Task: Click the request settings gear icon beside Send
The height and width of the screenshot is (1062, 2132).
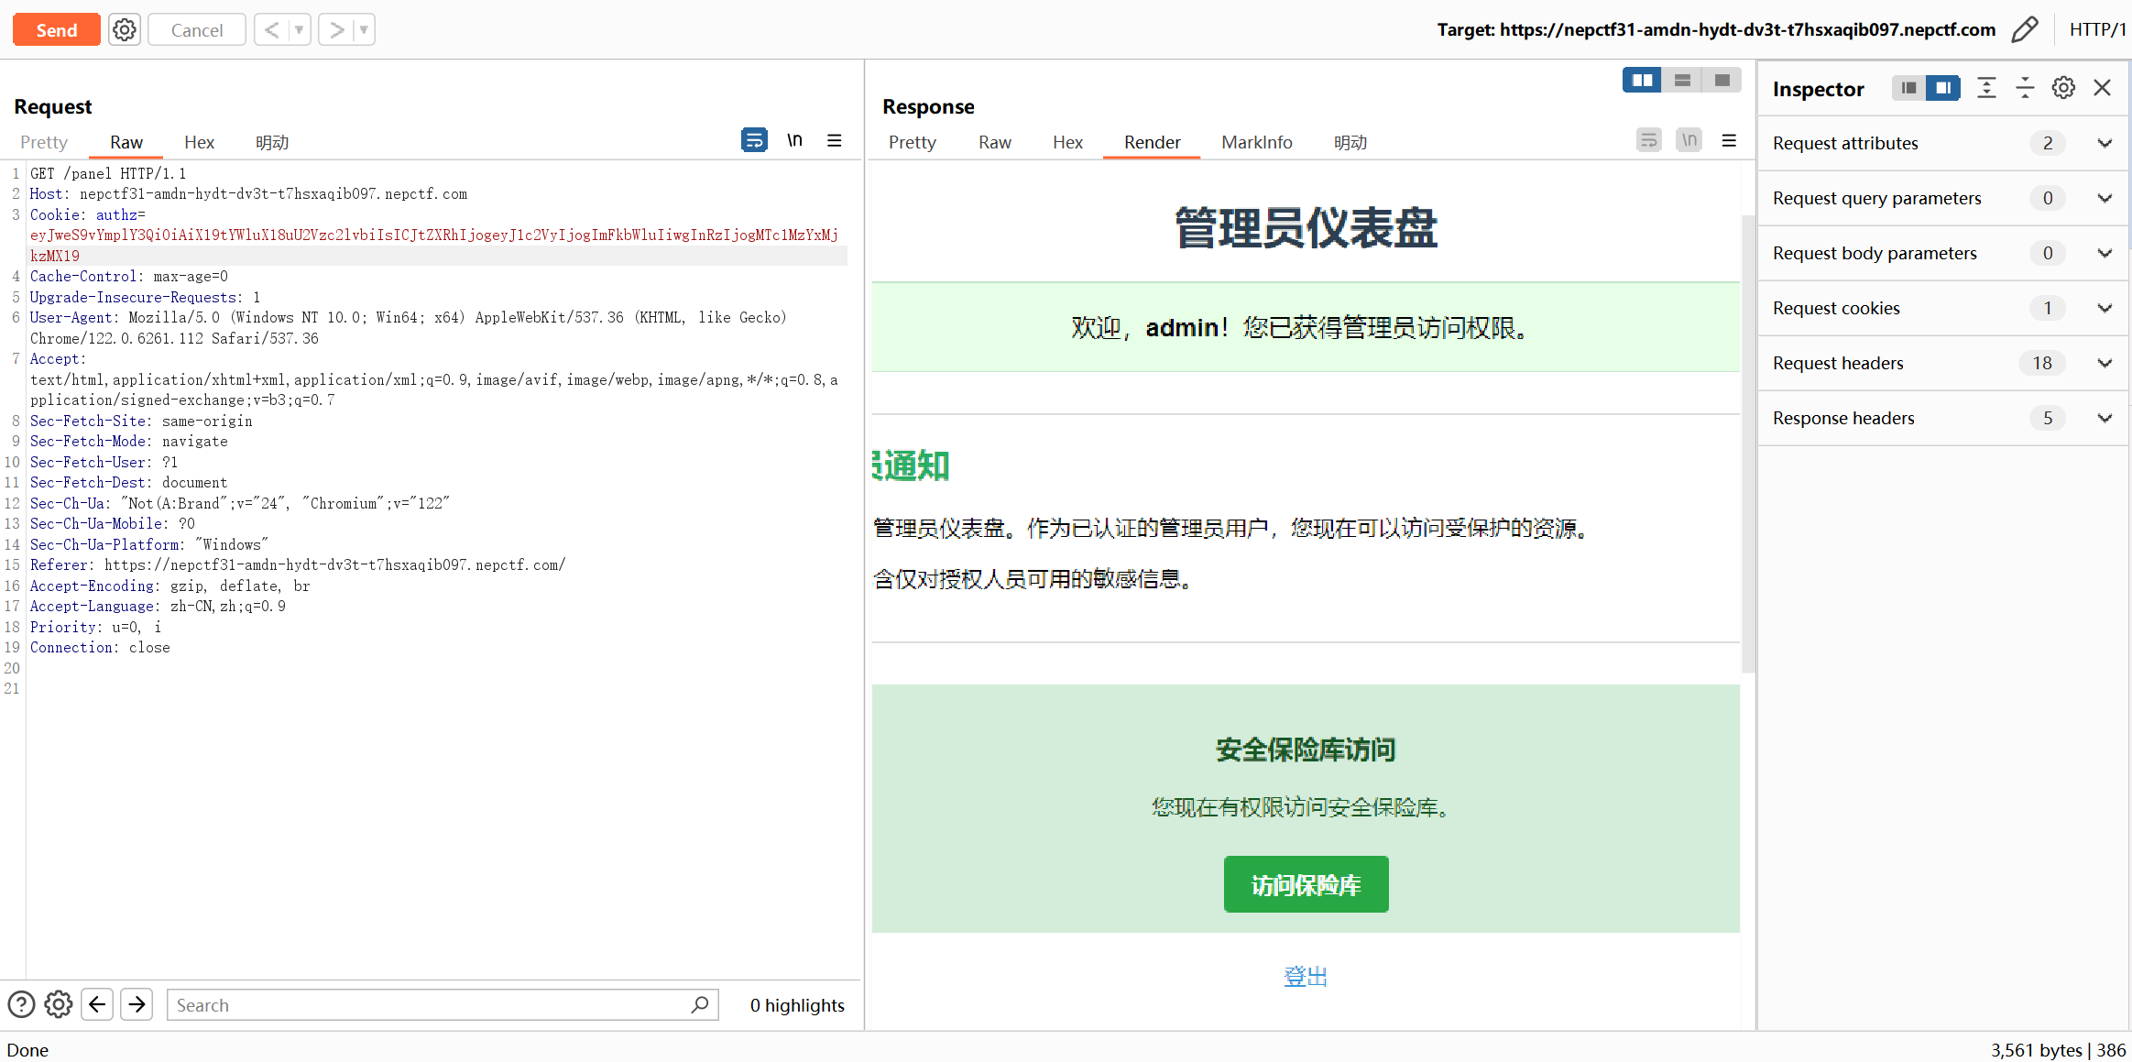Action: (125, 30)
